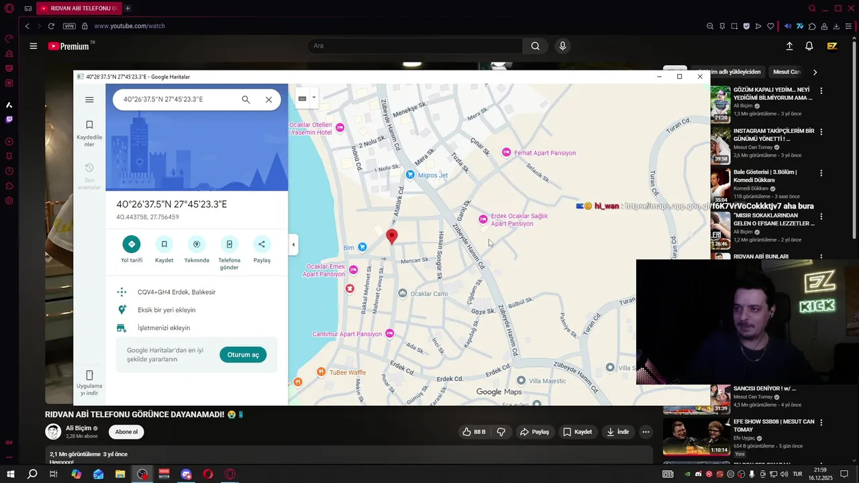Start YouTube voice search microphone

point(562,46)
